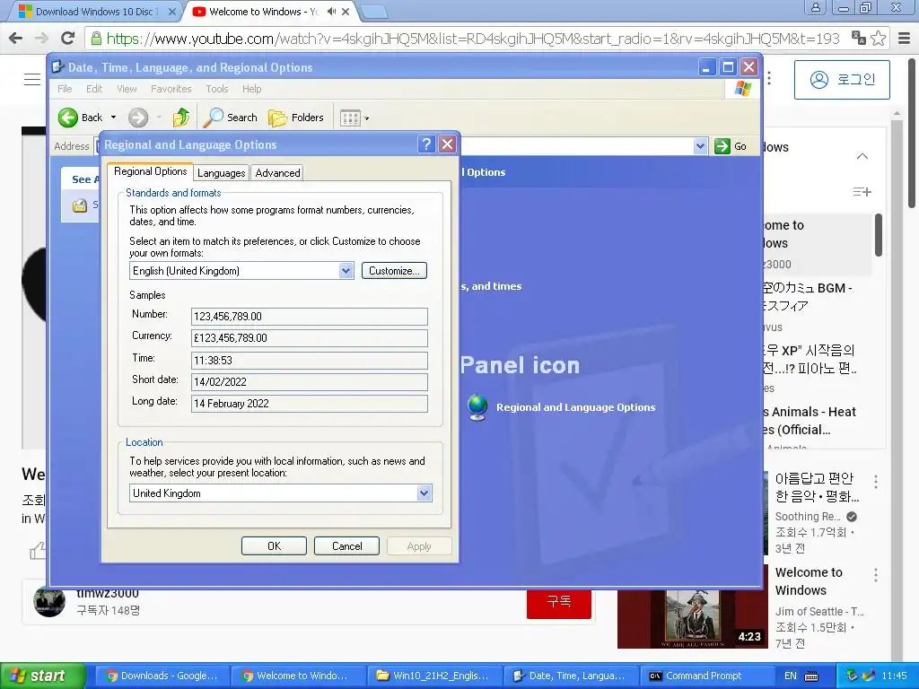Screen dimensions: 919x689
Task: Open the Favorites menu in Explorer
Action: point(171,89)
